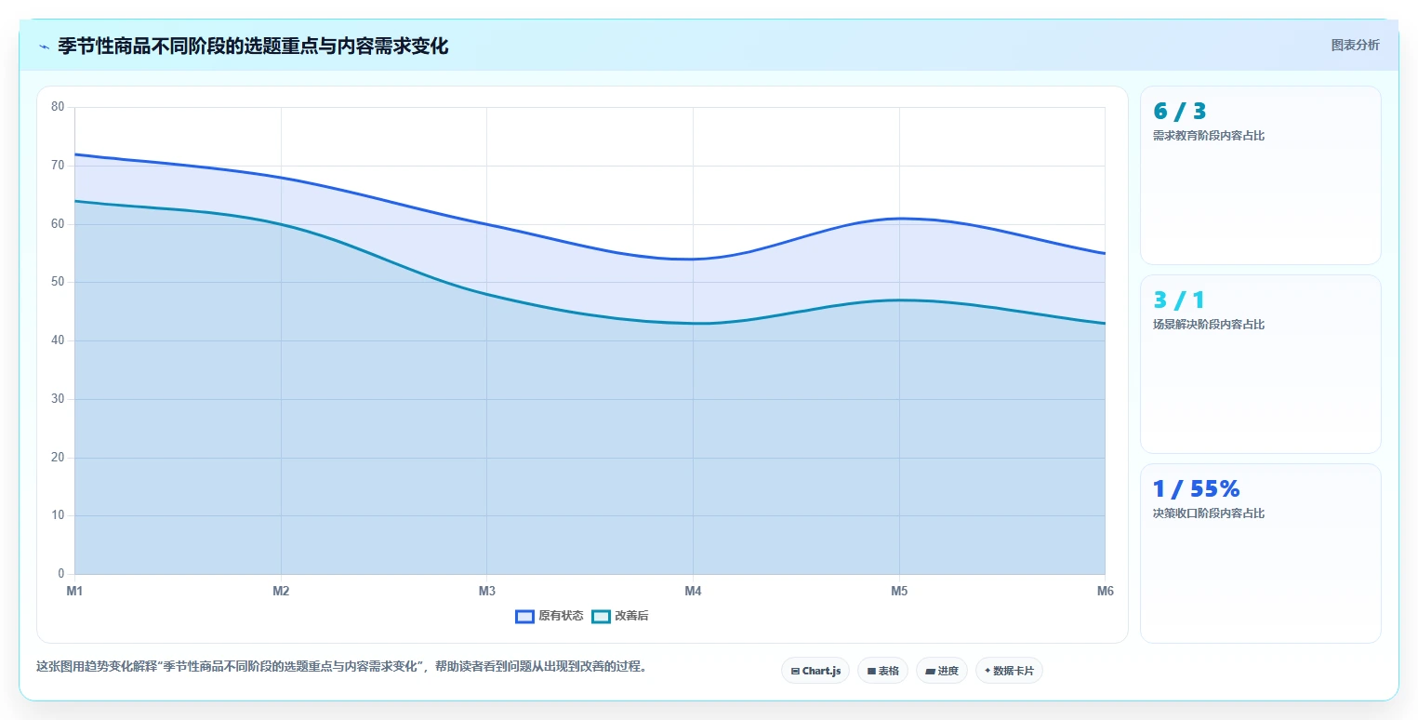
Task: Click the 原有状态 legend label
Action: pyautogui.click(x=561, y=616)
